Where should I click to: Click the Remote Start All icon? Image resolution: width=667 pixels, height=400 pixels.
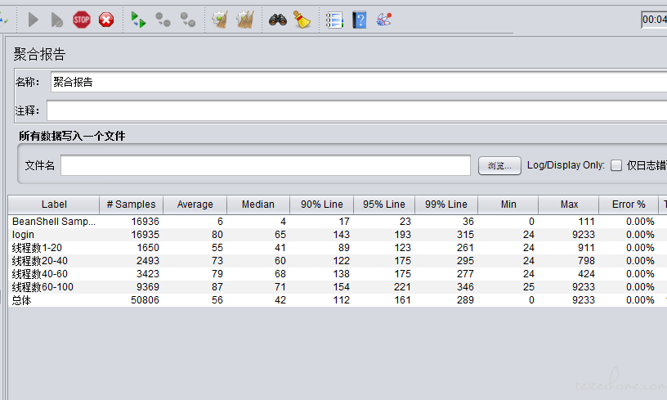tap(138, 20)
